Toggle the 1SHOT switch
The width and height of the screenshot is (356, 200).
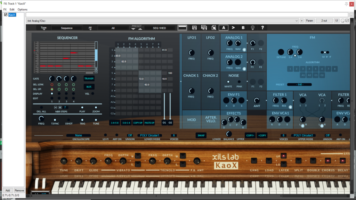(68, 120)
